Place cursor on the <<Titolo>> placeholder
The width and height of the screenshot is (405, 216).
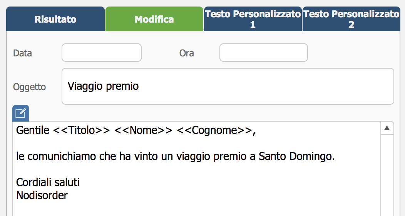click(x=81, y=130)
